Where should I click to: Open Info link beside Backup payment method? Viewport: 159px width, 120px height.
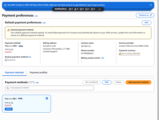30,57
